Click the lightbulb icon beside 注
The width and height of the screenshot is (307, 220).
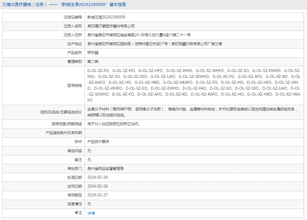coord(76,213)
